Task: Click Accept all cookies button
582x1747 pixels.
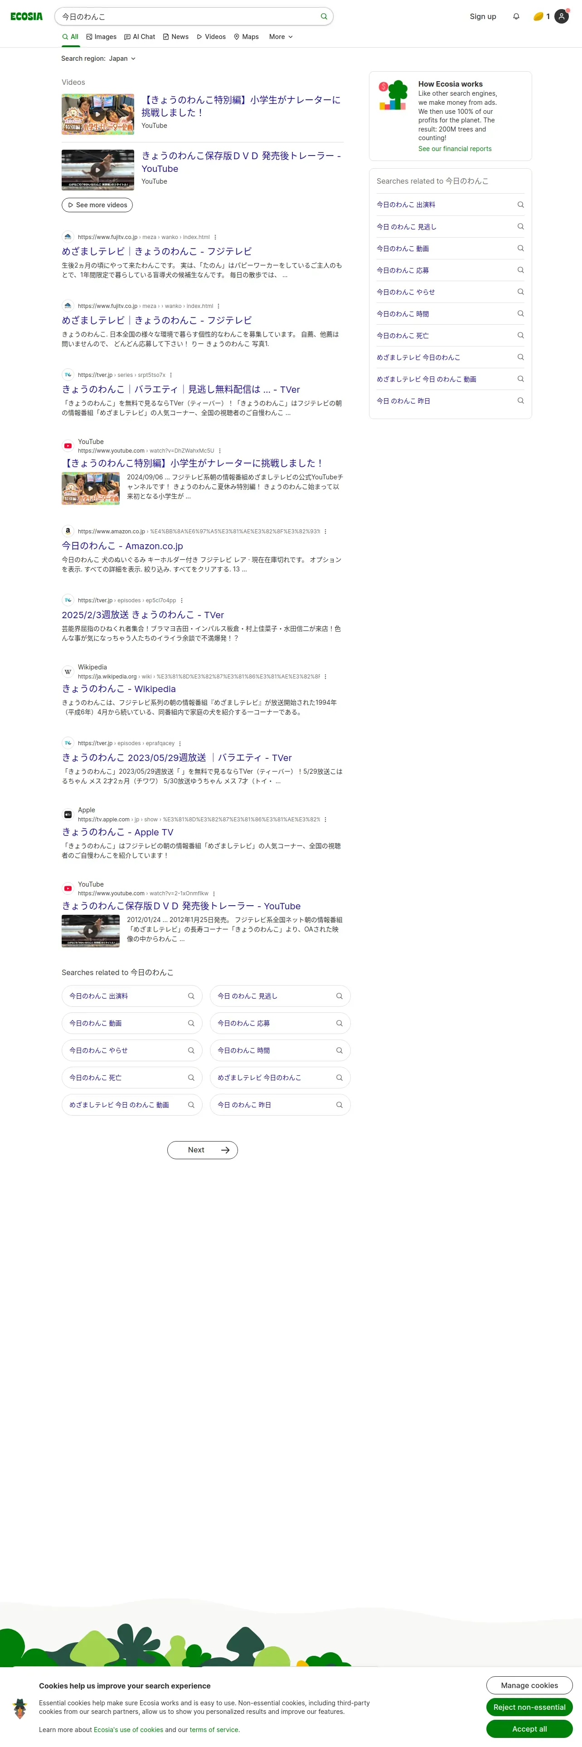Action: (x=530, y=1729)
